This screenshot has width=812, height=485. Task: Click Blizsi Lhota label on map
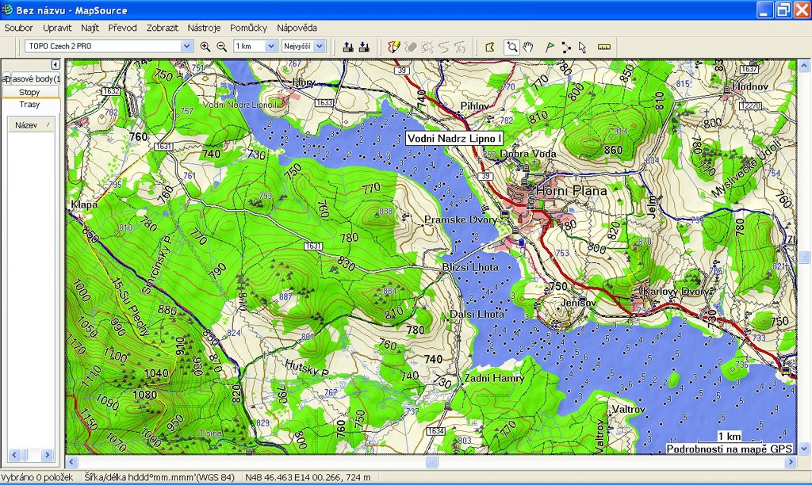(470, 267)
